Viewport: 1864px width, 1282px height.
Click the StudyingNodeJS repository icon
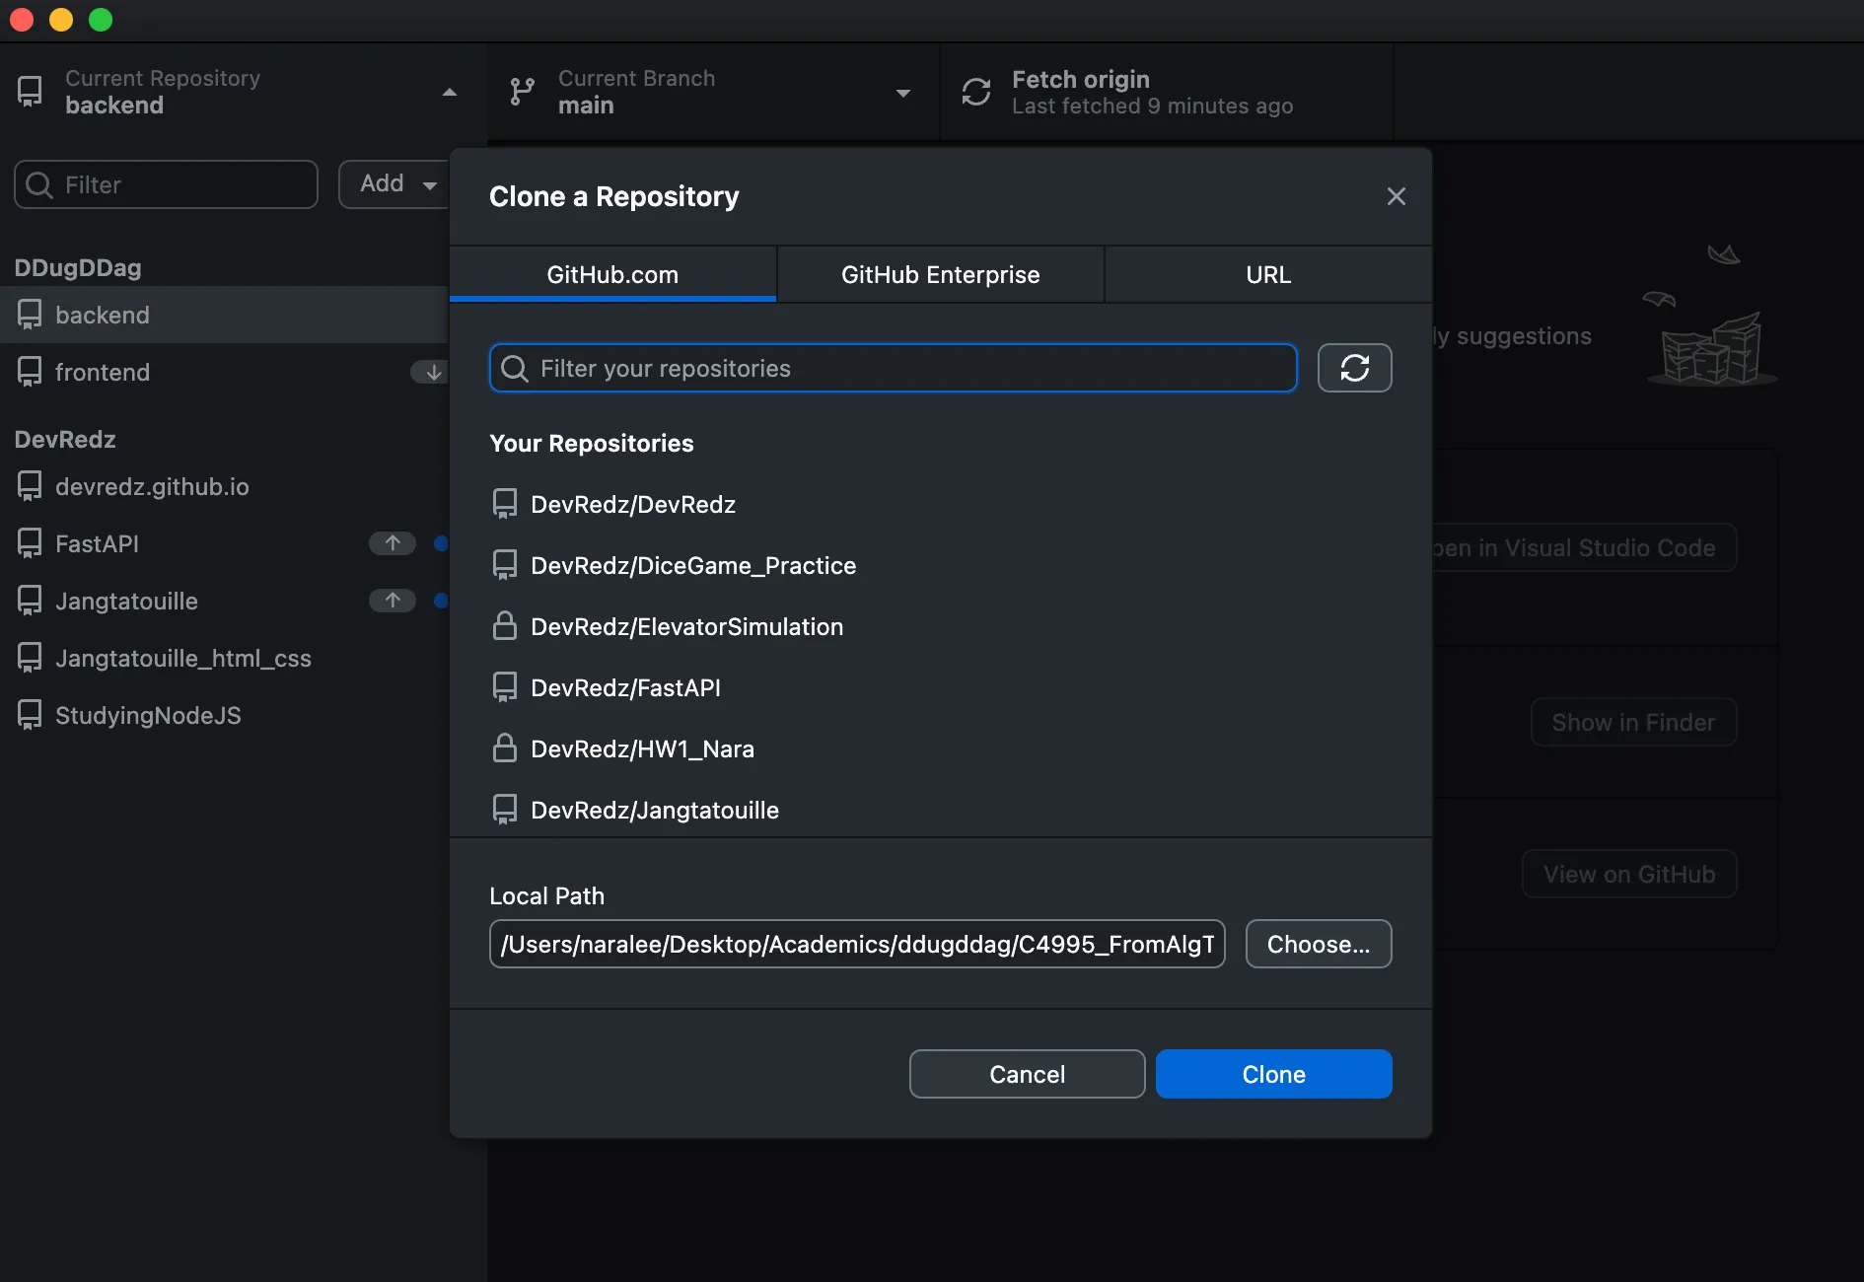(x=30, y=715)
